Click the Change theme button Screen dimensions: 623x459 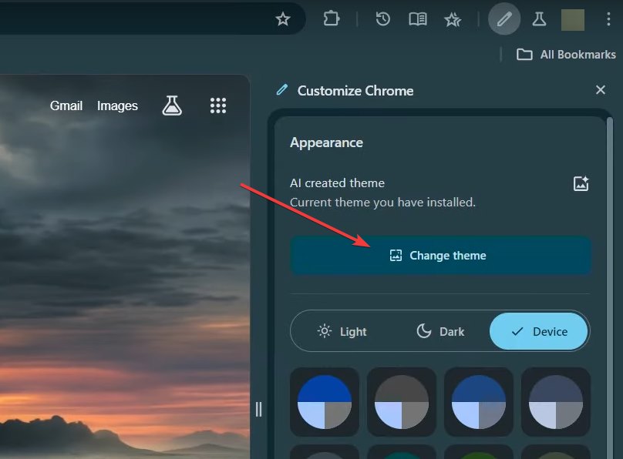click(x=440, y=256)
